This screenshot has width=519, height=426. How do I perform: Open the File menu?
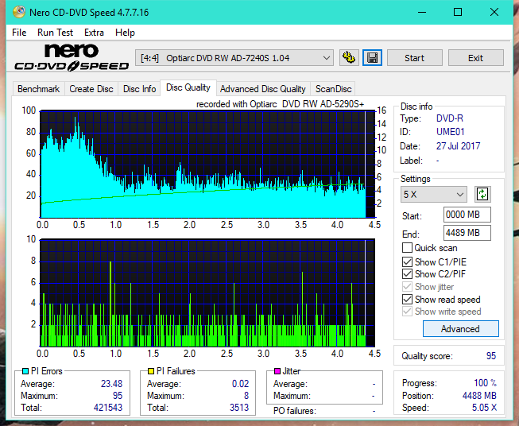tap(19, 33)
